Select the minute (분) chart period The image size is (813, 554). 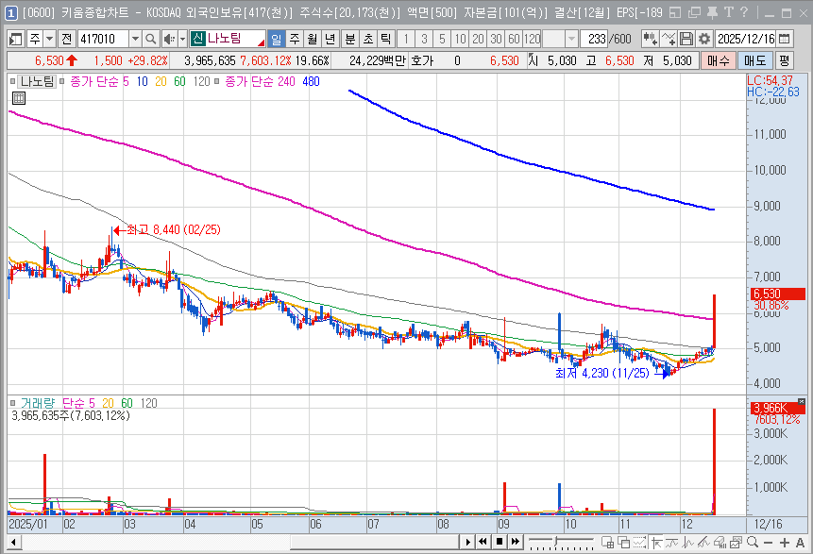click(x=350, y=39)
